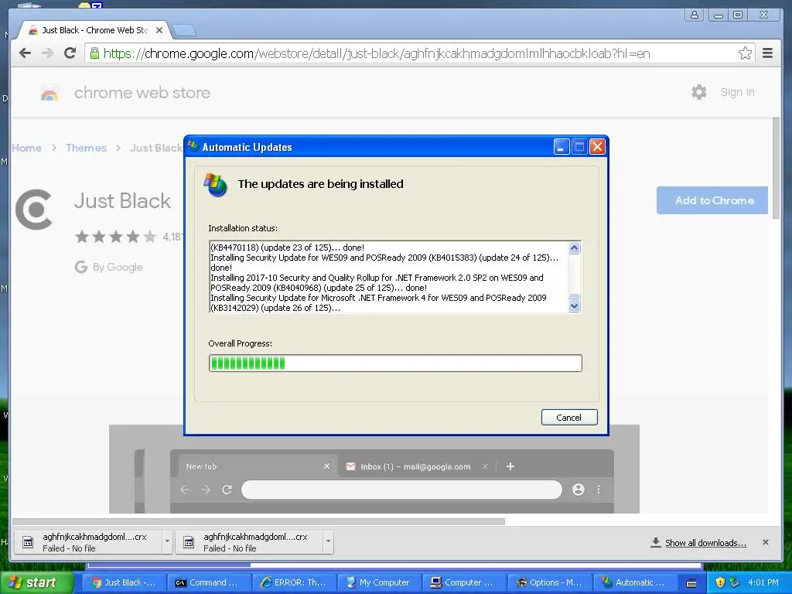The width and height of the screenshot is (792, 594).
Task: Open dropdown of first failed .crx download
Action: 167,541
